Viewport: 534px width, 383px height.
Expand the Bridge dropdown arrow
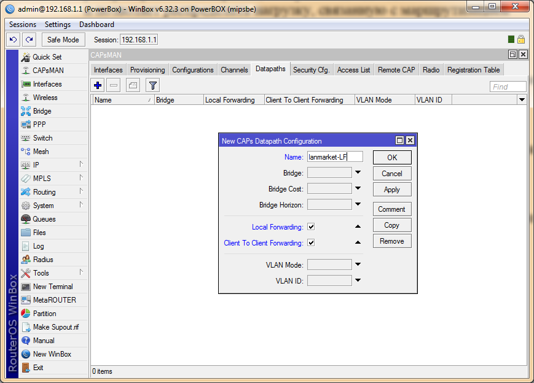tap(358, 172)
